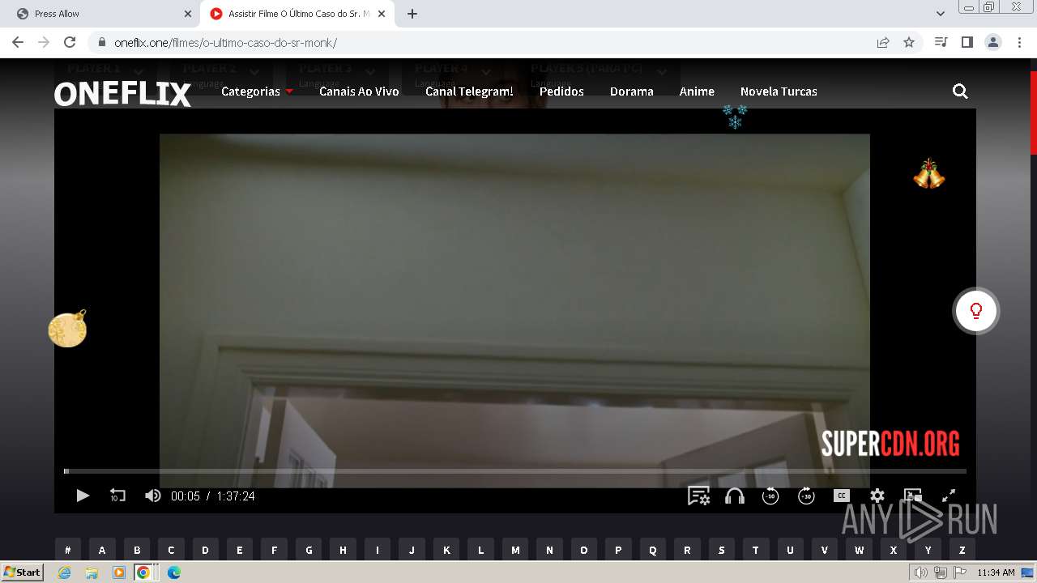Filter titles by letter H
This screenshot has width=1037, height=583.
343,550
